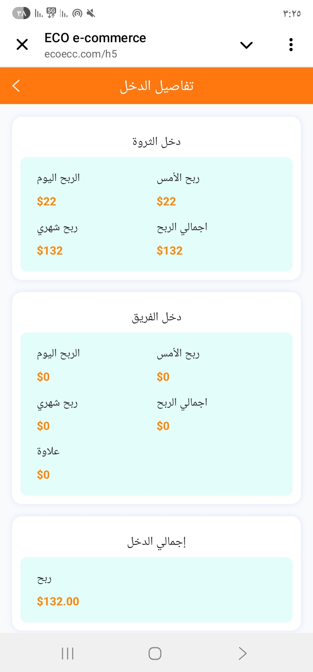Tap the 5G network status icon
The width and height of the screenshot is (313, 672).
pos(51,13)
